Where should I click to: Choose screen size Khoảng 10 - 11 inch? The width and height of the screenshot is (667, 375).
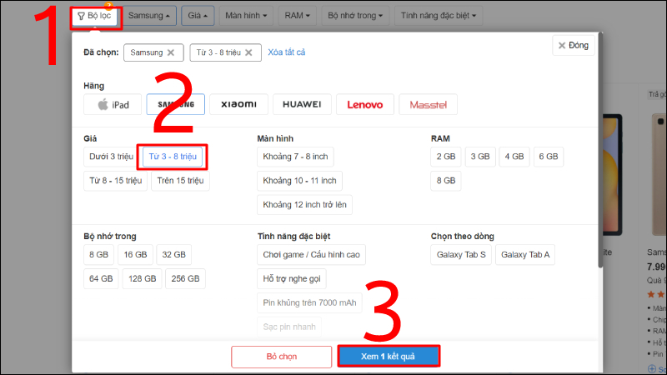pyautogui.click(x=299, y=181)
